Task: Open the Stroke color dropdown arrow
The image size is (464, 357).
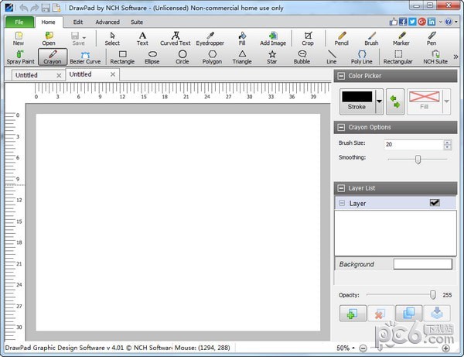Action: coord(379,101)
